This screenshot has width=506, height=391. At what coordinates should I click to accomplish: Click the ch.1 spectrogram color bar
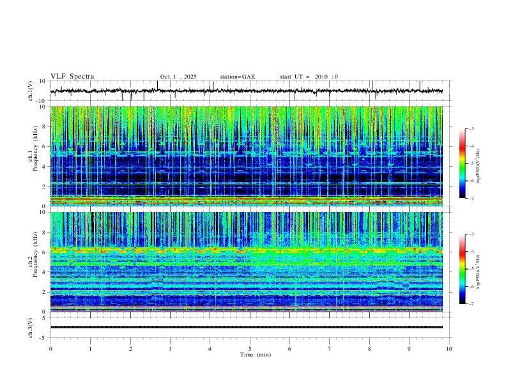pyautogui.click(x=462, y=164)
